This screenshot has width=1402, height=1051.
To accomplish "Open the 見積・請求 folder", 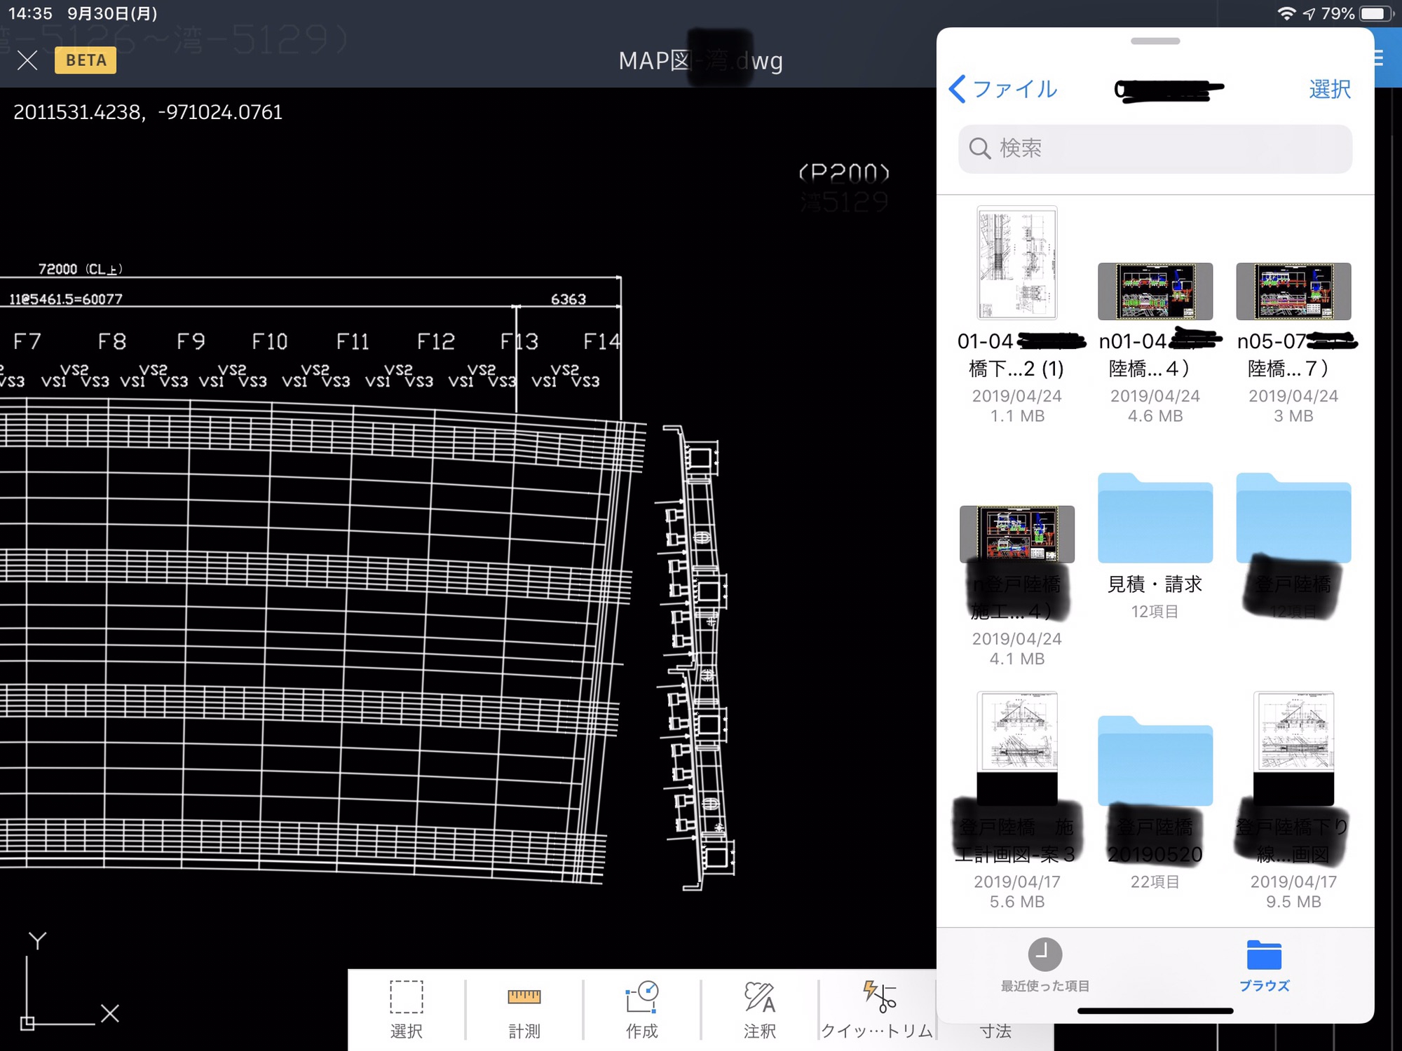I will [1155, 518].
